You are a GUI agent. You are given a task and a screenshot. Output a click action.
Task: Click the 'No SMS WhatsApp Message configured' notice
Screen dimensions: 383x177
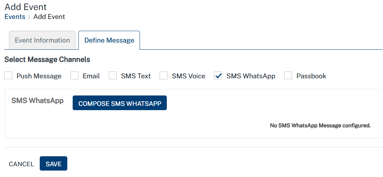(x=320, y=126)
